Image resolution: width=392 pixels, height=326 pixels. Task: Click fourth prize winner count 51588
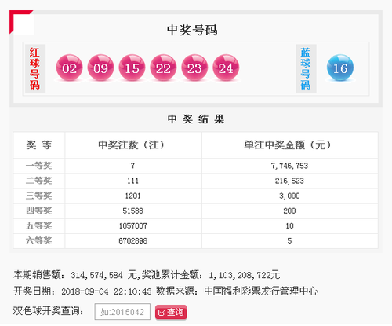point(132,211)
